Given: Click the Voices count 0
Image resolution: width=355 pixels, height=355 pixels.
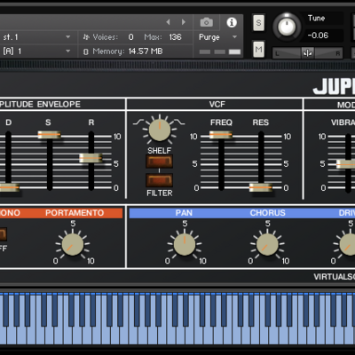Looking at the screenshot, I should pos(130,37).
